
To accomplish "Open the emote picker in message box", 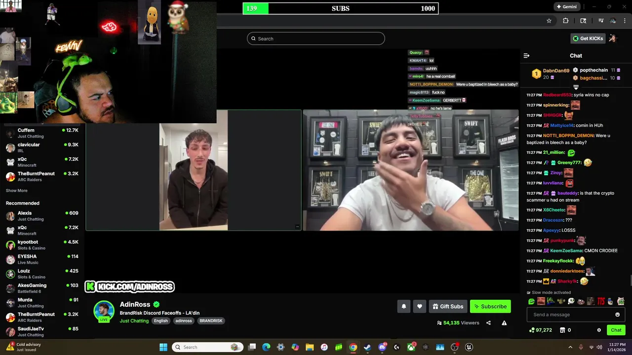I will pyautogui.click(x=617, y=315).
